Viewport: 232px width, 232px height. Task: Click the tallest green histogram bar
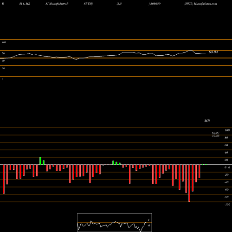click(x=40, y=161)
